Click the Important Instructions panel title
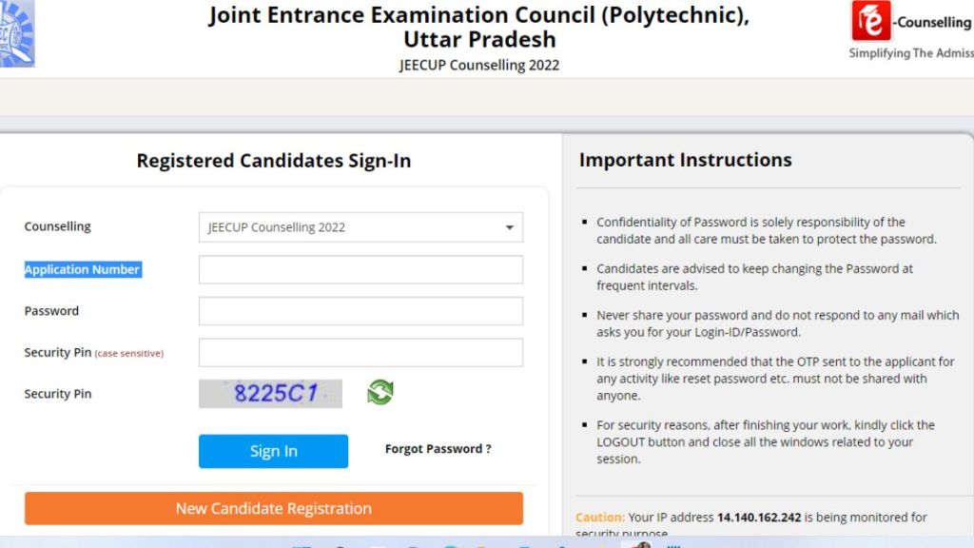This screenshot has width=974, height=548. [686, 160]
